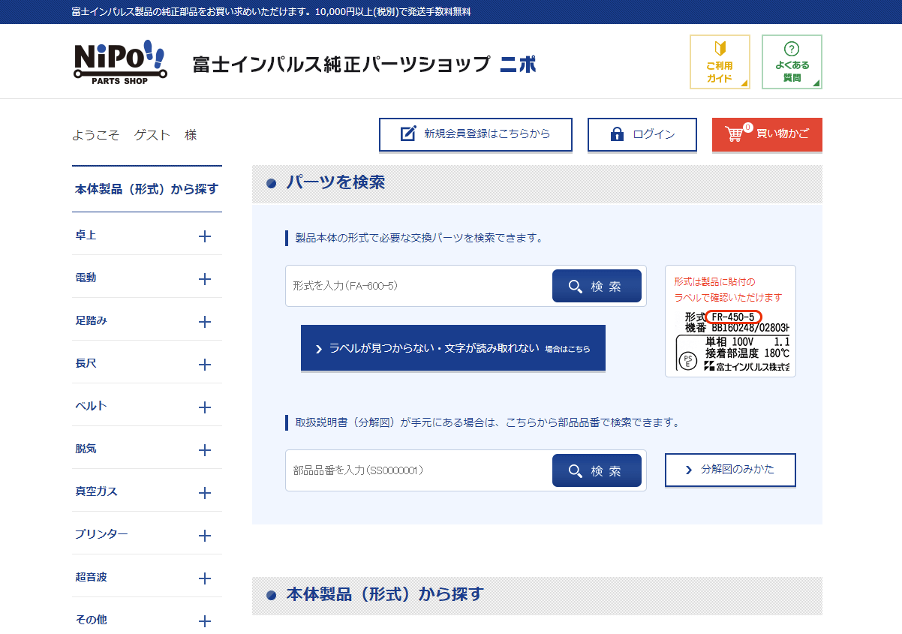Click the pencil icon for new registration
This screenshot has height=634, width=902.
pyautogui.click(x=408, y=134)
